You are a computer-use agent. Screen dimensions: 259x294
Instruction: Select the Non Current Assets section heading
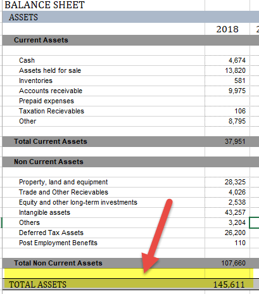coord(49,162)
